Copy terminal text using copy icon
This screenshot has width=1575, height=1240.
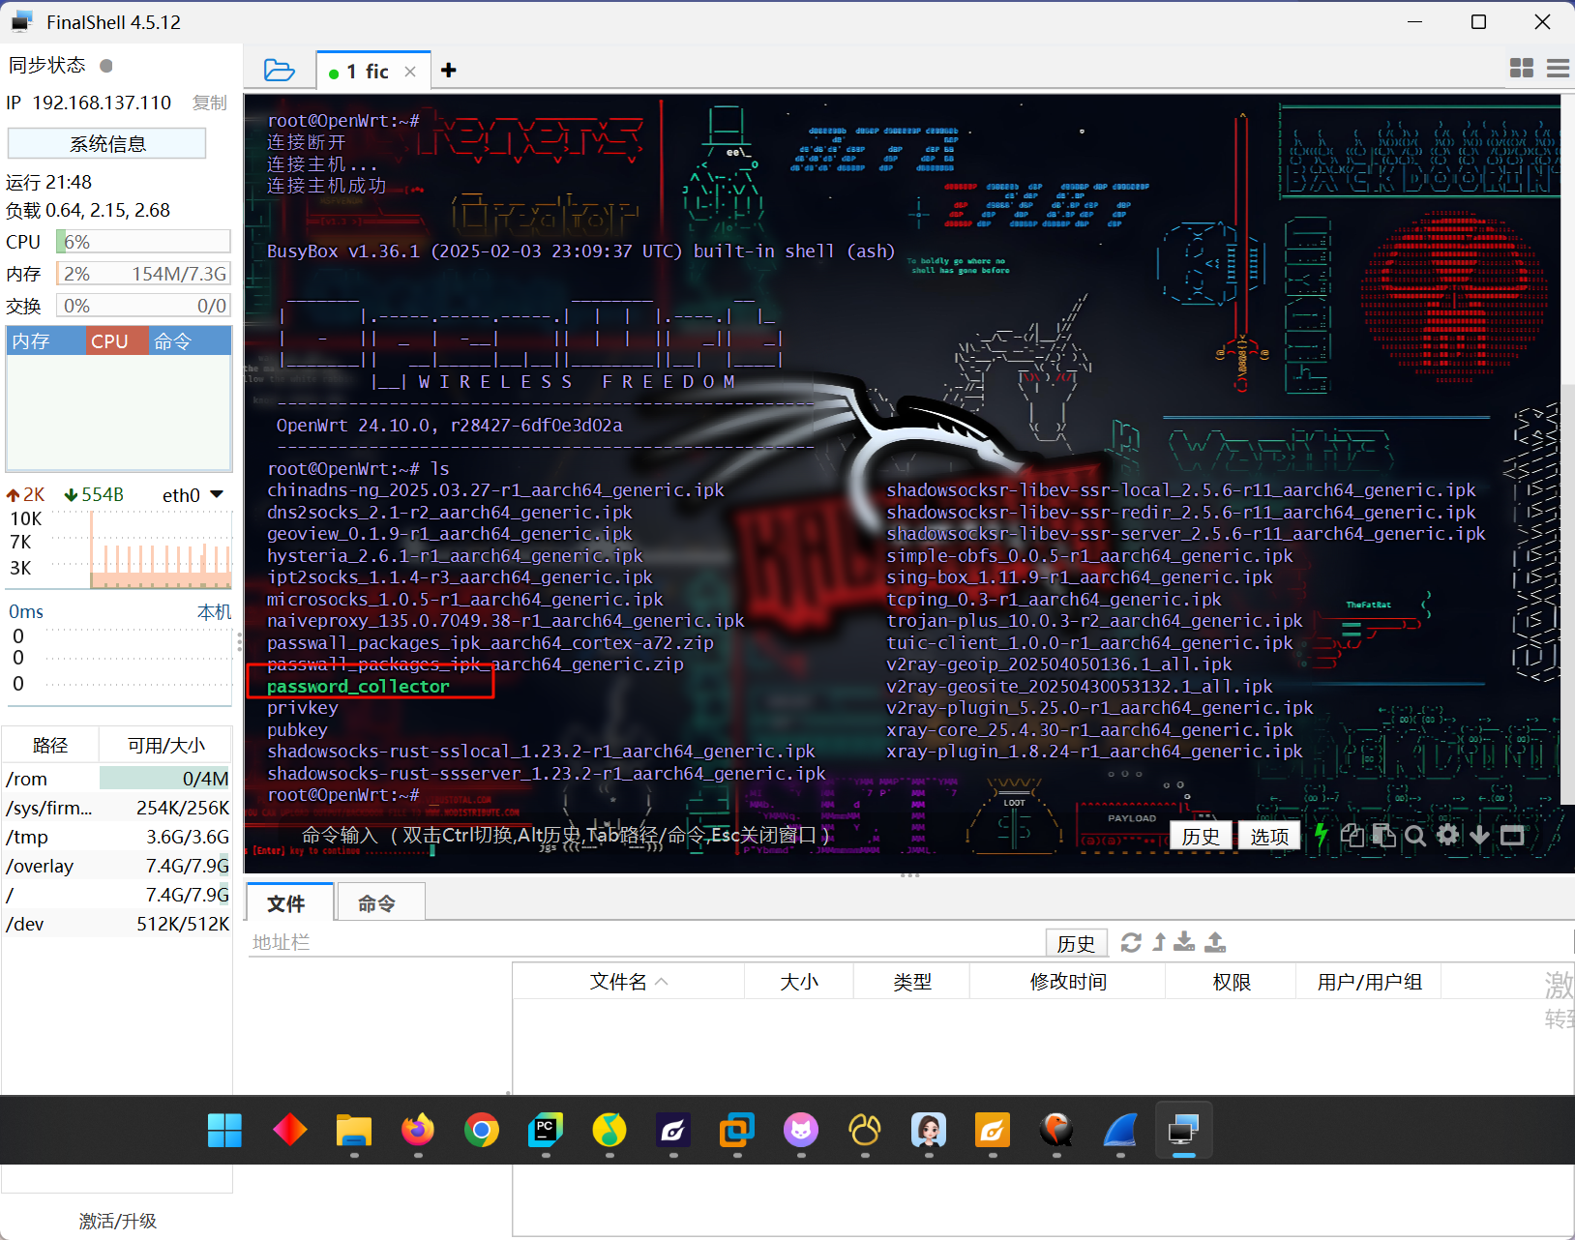pos(1352,836)
